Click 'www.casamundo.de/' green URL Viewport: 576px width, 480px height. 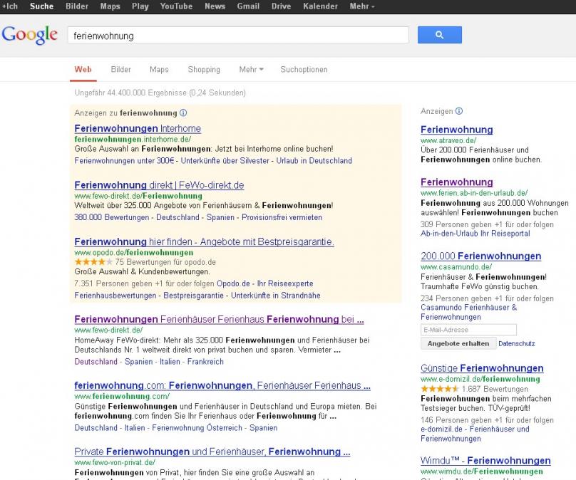pos(456,267)
